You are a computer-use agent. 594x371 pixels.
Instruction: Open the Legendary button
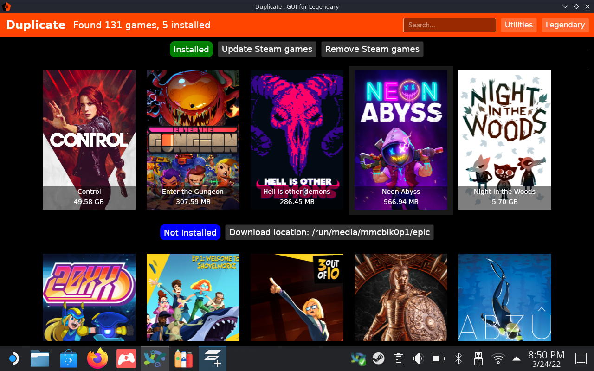tap(565, 25)
